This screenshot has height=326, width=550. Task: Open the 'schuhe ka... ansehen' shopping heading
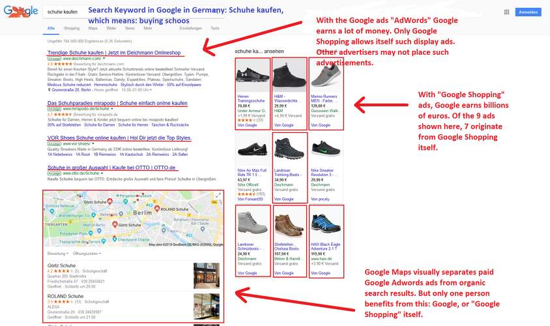point(259,52)
